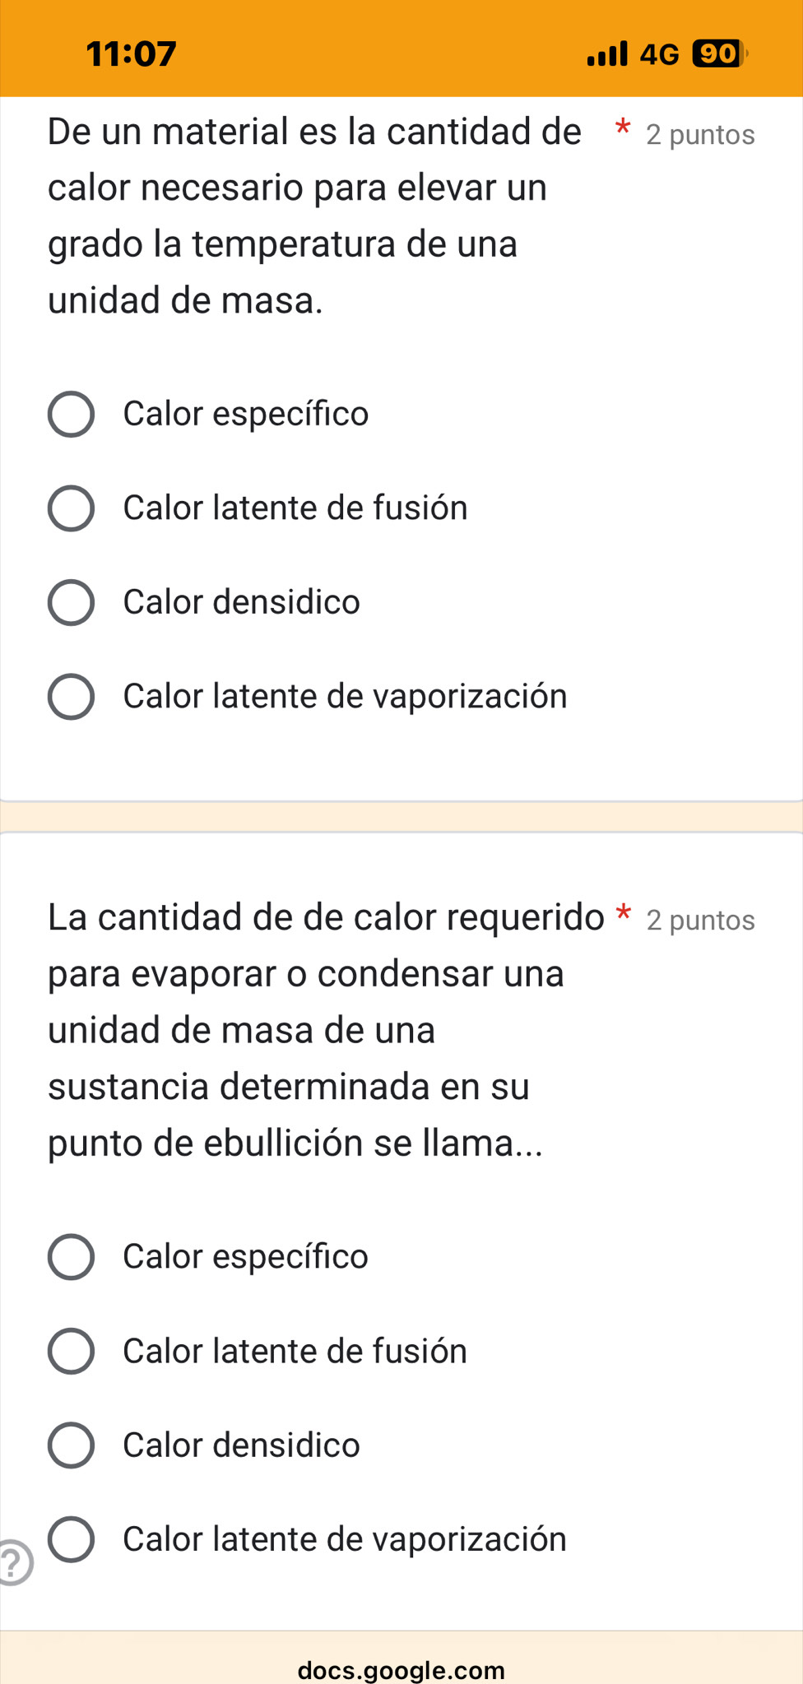This screenshot has height=1684, width=803.
Task: Tap the "2 puntos" label of the second question
Action: [700, 920]
